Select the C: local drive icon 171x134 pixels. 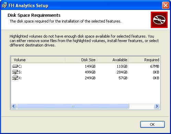[15, 66]
